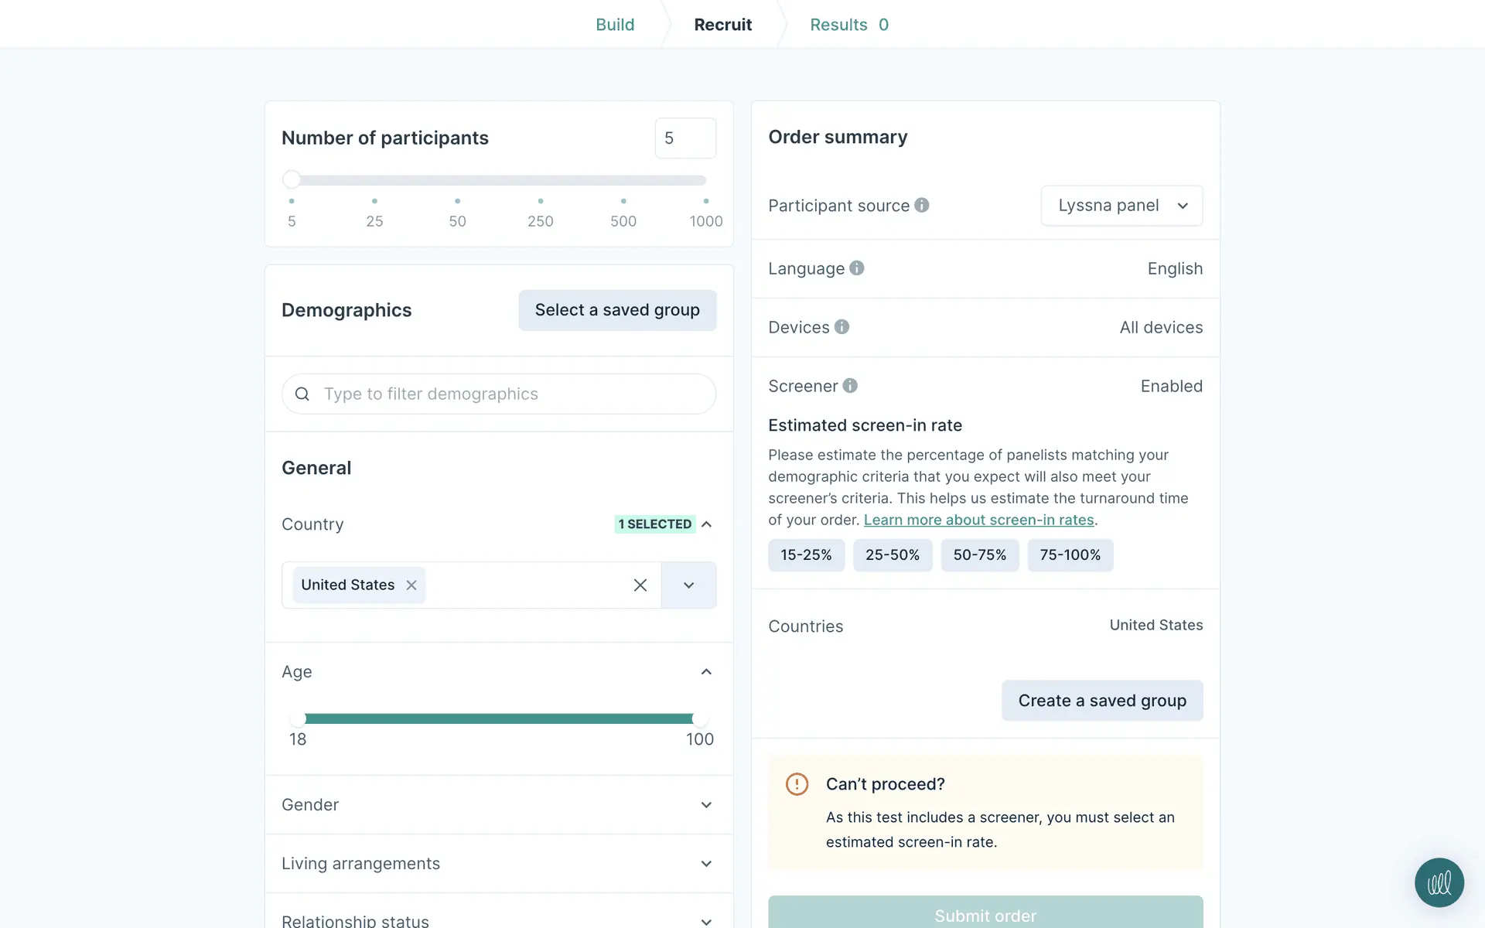Open the Lyssna panel source dropdown

pos(1121,206)
